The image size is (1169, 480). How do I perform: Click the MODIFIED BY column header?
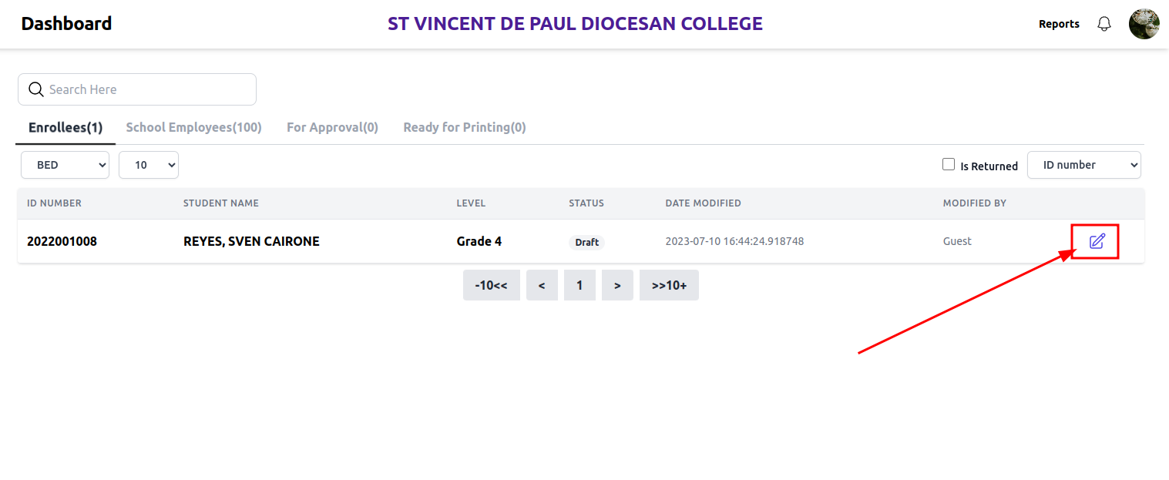975,203
